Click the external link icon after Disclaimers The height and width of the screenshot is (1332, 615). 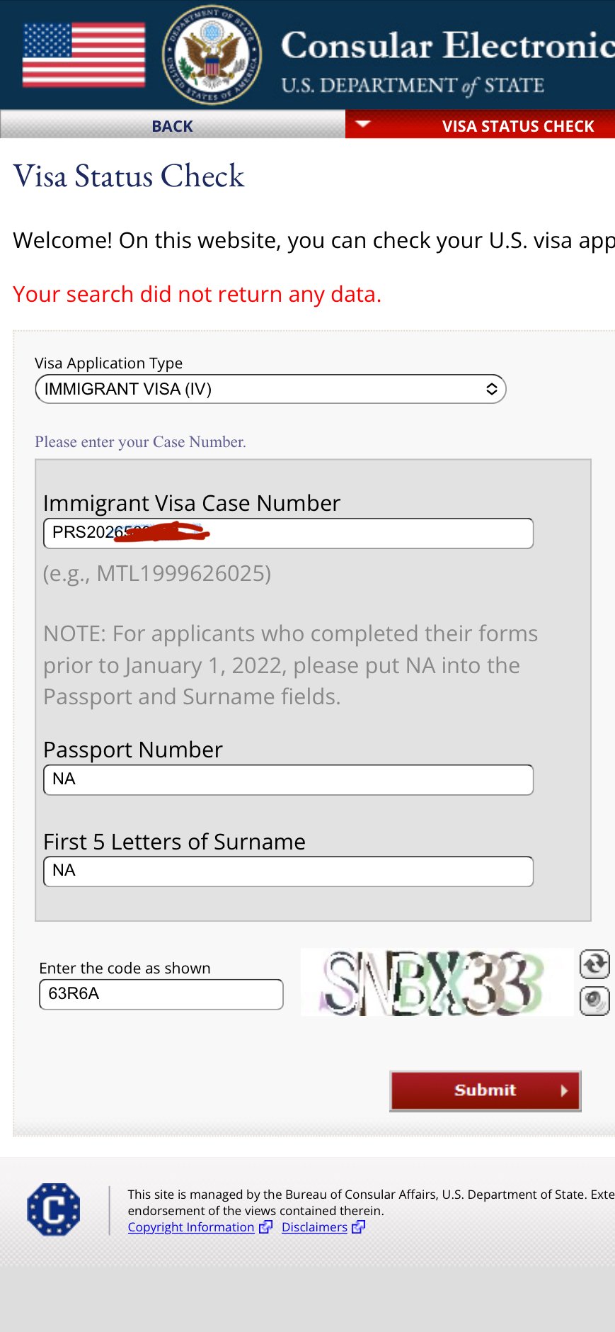[358, 1227]
